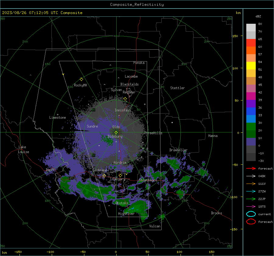The image size is (274, 256).
Task: Click the Brooks label
Action: click(x=216, y=213)
